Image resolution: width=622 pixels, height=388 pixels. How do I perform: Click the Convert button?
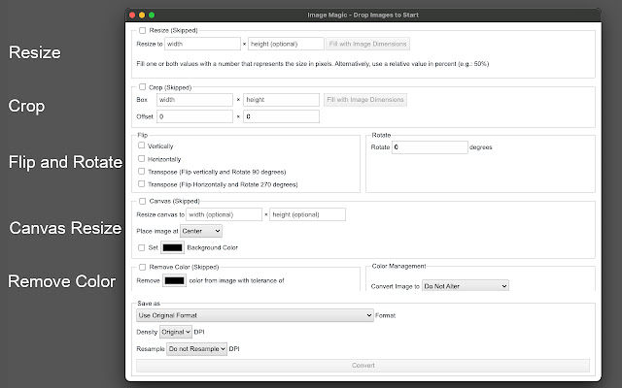click(363, 366)
